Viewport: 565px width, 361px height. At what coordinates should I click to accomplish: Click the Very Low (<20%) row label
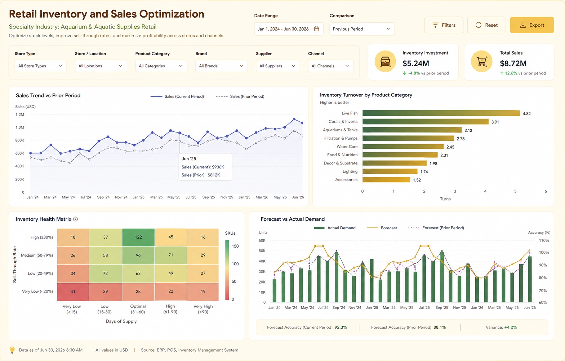click(x=37, y=291)
